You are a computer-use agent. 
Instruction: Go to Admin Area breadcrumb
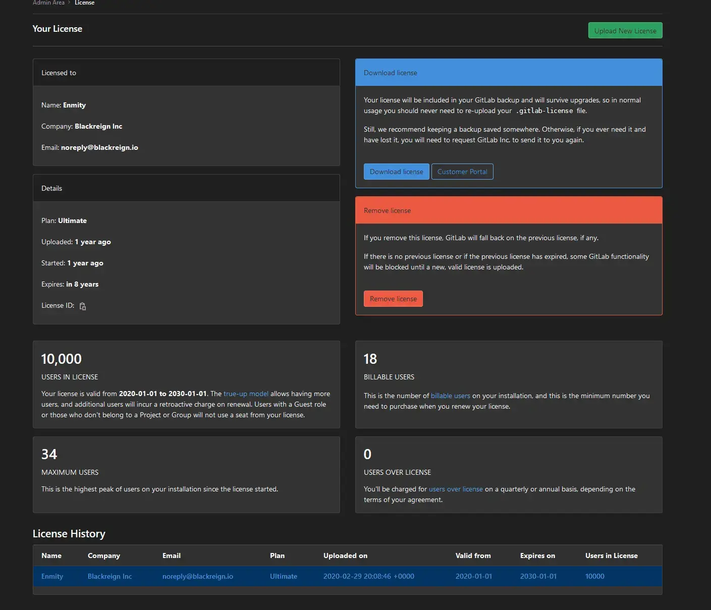(48, 3)
